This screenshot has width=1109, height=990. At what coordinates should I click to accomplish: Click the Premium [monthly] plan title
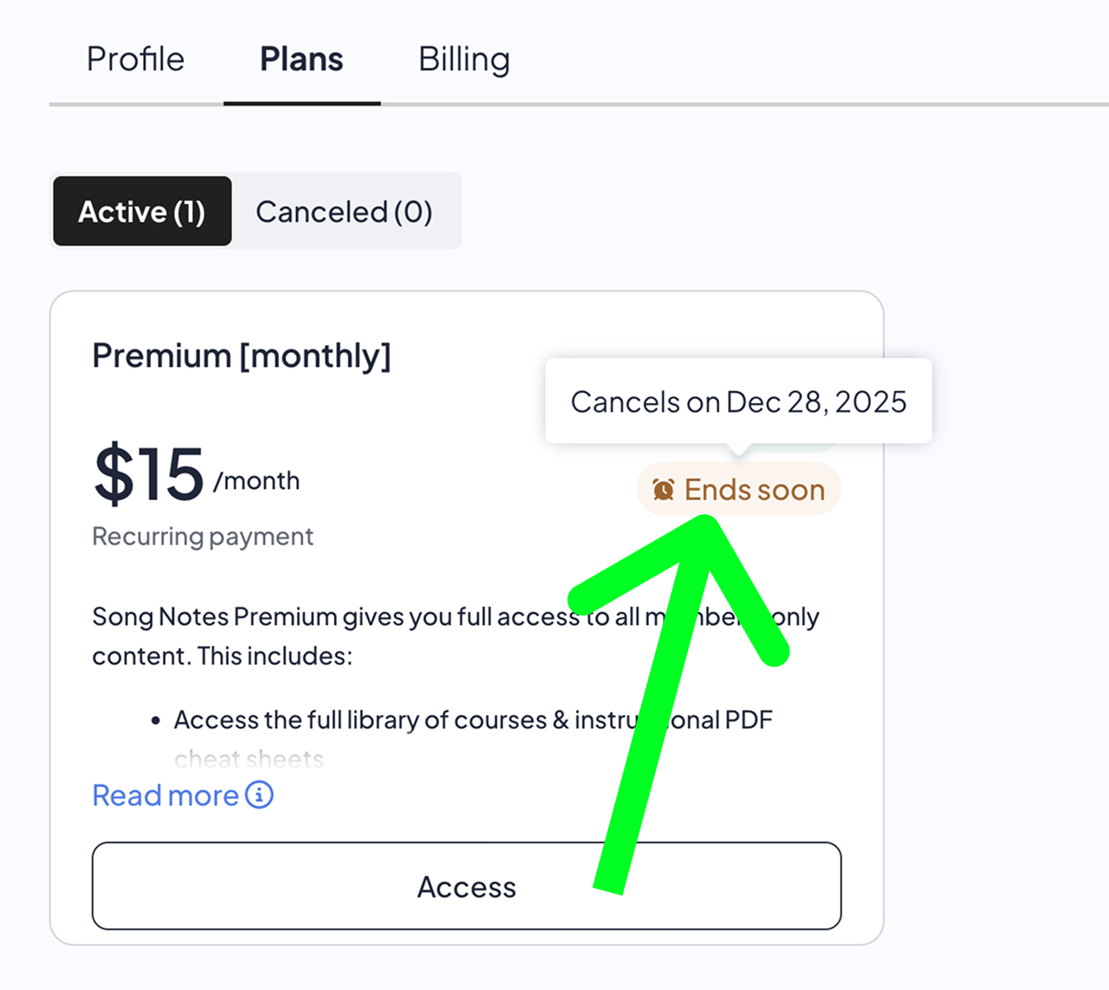(x=242, y=355)
